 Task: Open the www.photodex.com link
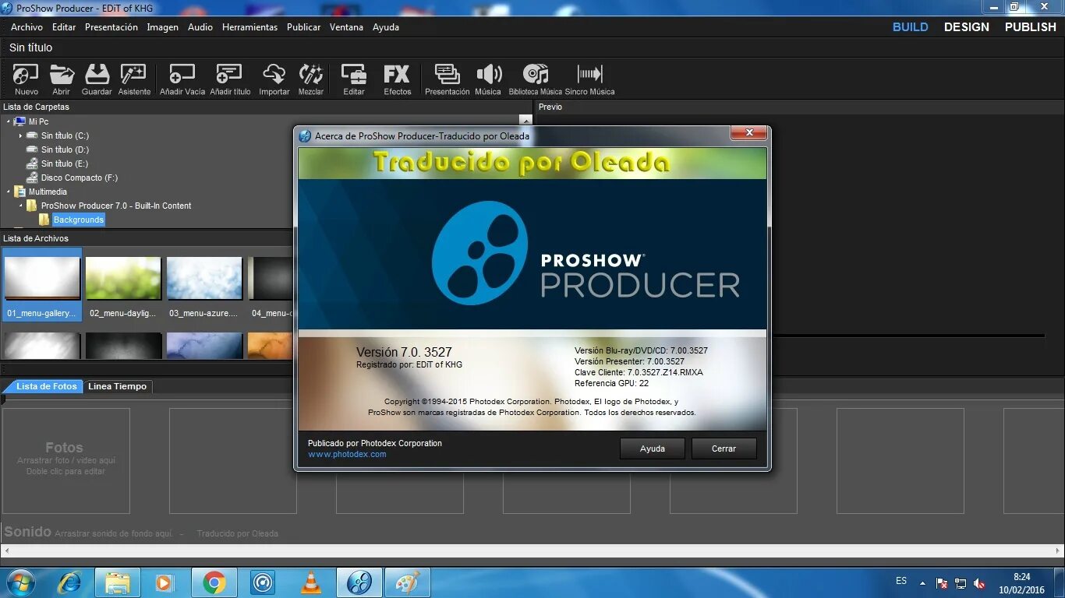click(347, 454)
